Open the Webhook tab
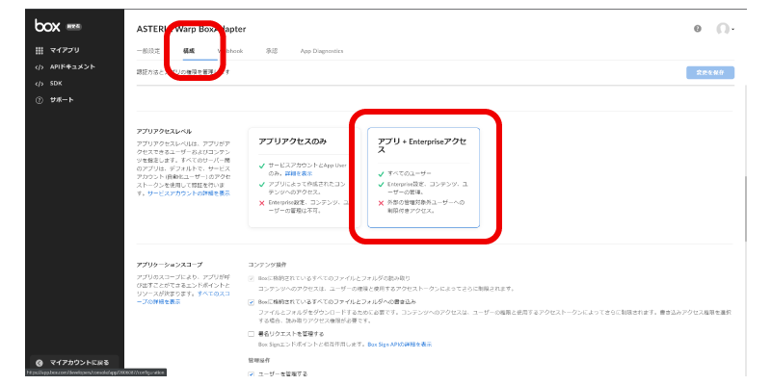771x385 pixels. click(229, 49)
